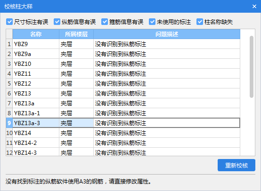Disable the 未使用的标注 filter checkbox

[152, 22]
